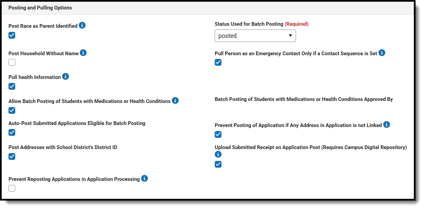Show info for Pull Person as Emergency Contact
The width and height of the screenshot is (424, 209).
click(382, 53)
